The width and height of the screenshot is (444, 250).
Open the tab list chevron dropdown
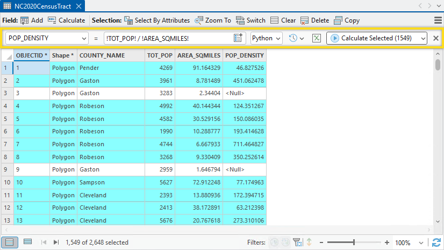(x=439, y=6)
